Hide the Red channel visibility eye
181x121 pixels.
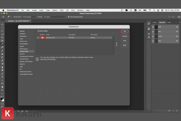(153, 31)
